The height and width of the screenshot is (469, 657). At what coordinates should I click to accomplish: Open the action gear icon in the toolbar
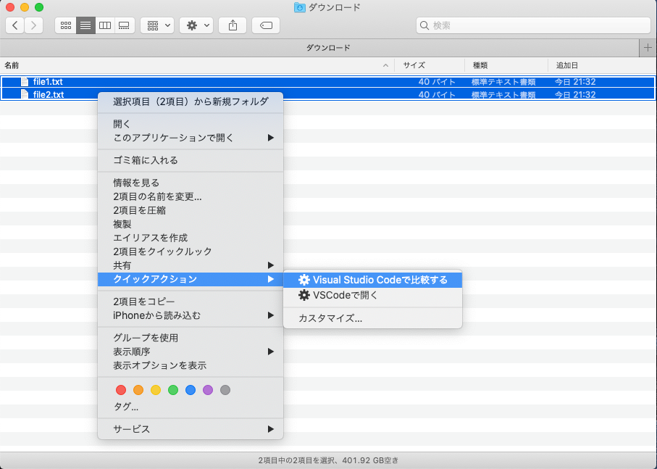click(x=191, y=25)
